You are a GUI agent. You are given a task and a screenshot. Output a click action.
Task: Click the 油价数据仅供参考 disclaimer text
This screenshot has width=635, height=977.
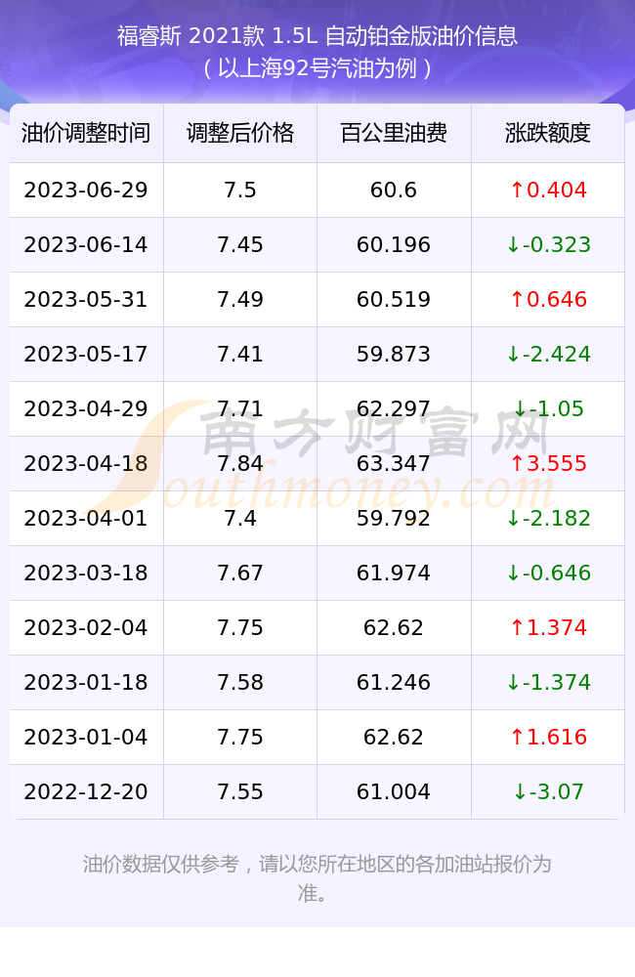click(x=161, y=865)
